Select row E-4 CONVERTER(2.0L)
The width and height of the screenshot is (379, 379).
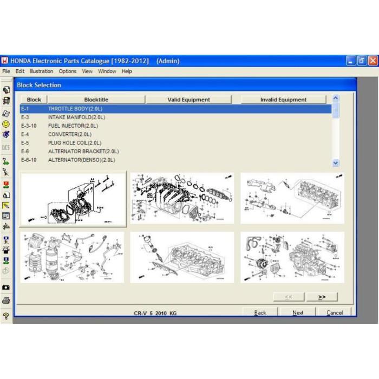click(x=175, y=134)
